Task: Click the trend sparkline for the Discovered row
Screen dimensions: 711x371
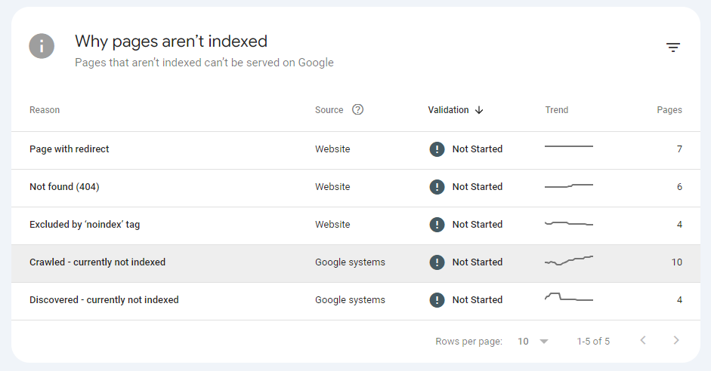Action: click(569, 297)
